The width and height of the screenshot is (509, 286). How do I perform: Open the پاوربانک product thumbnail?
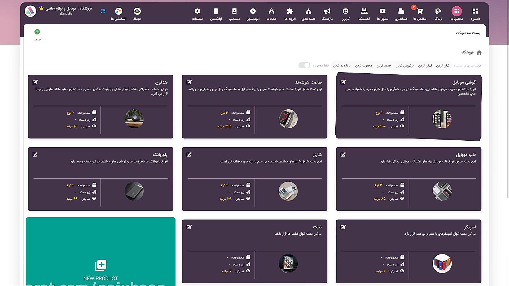pyautogui.click(x=134, y=191)
